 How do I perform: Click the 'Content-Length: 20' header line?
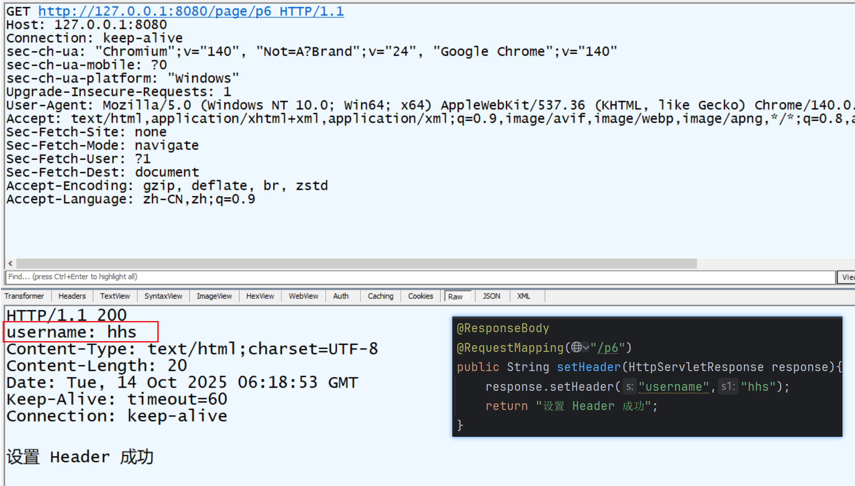[97, 366]
